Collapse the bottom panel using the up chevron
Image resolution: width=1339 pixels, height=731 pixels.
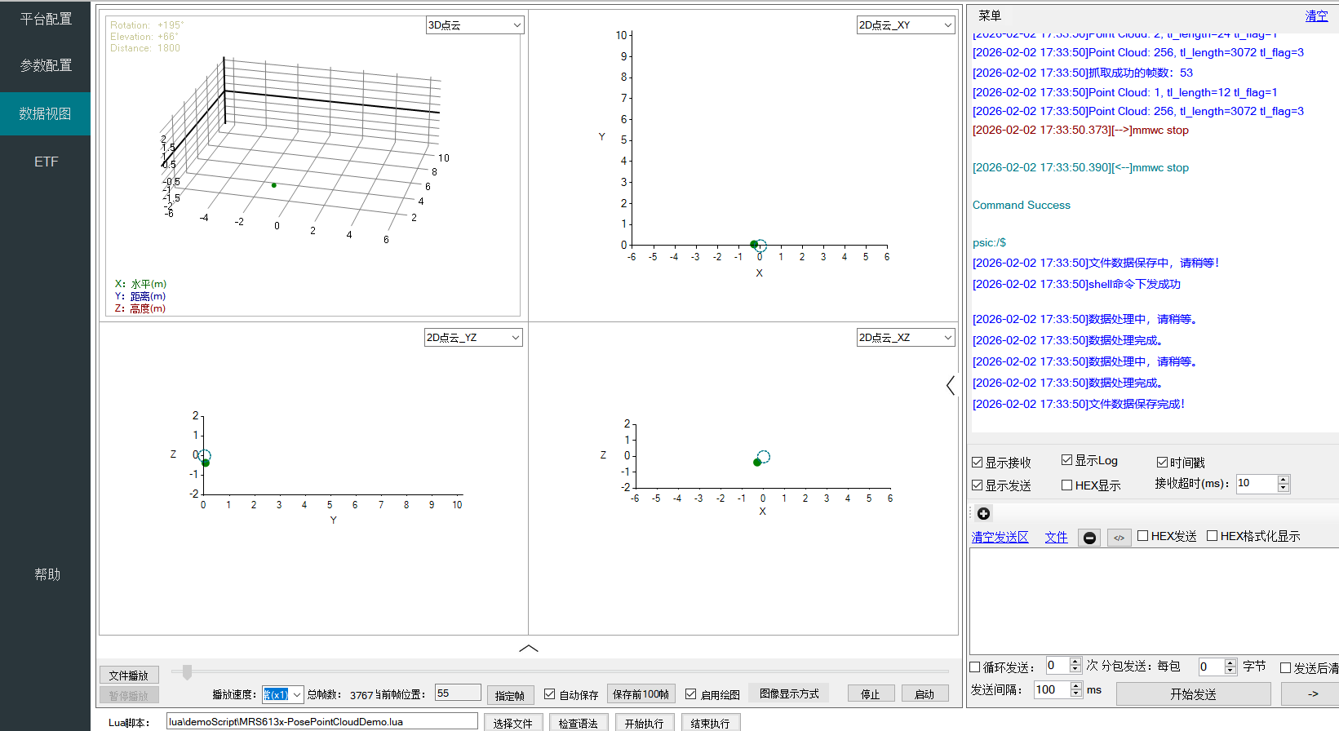click(529, 649)
